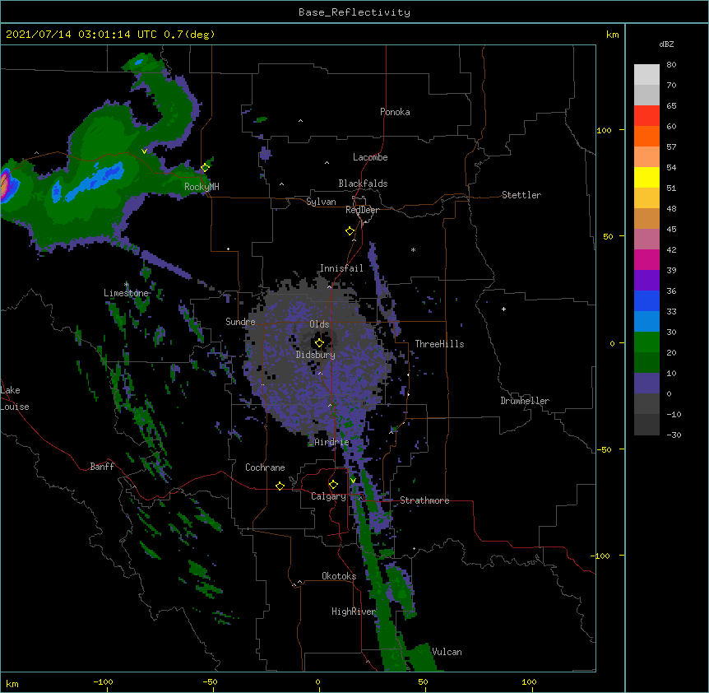The width and height of the screenshot is (709, 693).
Task: Click the bright green 30 dBZ legend swatch
Action: point(646,342)
